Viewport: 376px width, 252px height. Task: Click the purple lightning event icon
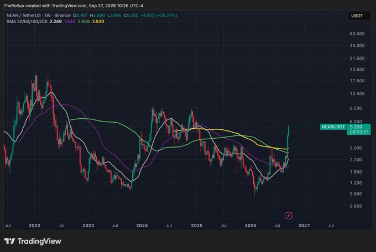click(x=288, y=216)
